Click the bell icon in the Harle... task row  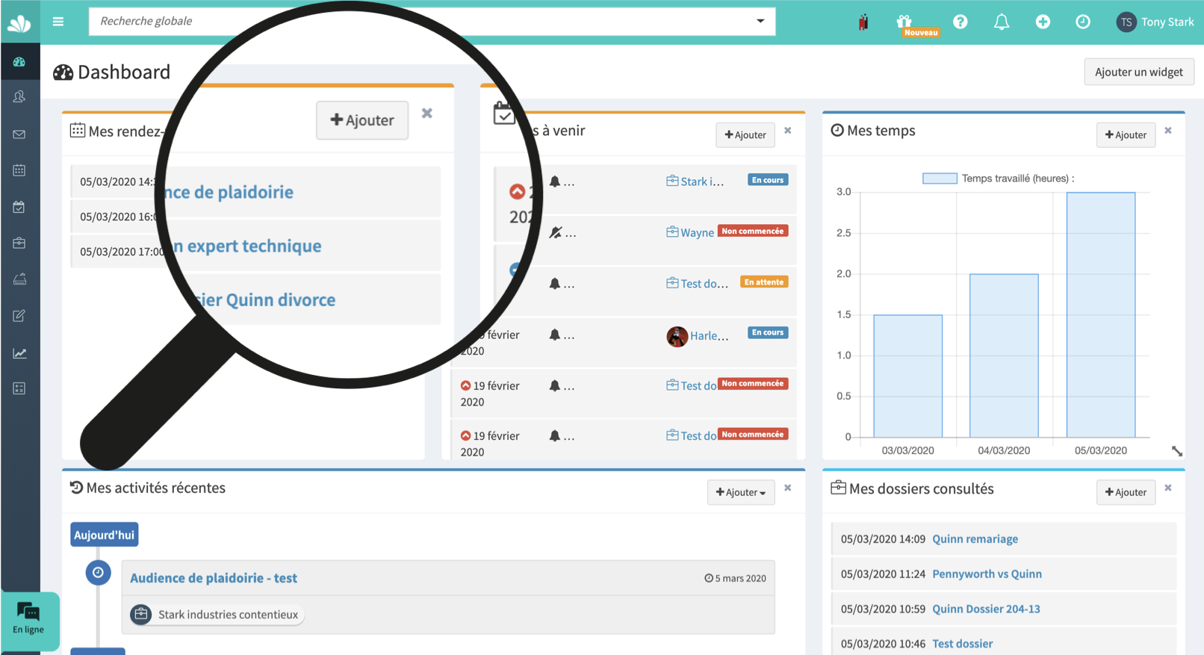(555, 335)
